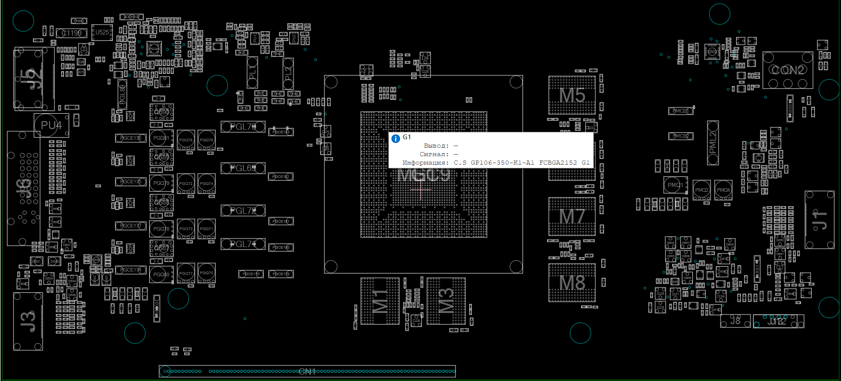The image size is (841, 381).
Task: Click inductor PL1
Action: point(252,73)
